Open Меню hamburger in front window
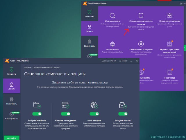186x140 pixels. coord(123,61)
